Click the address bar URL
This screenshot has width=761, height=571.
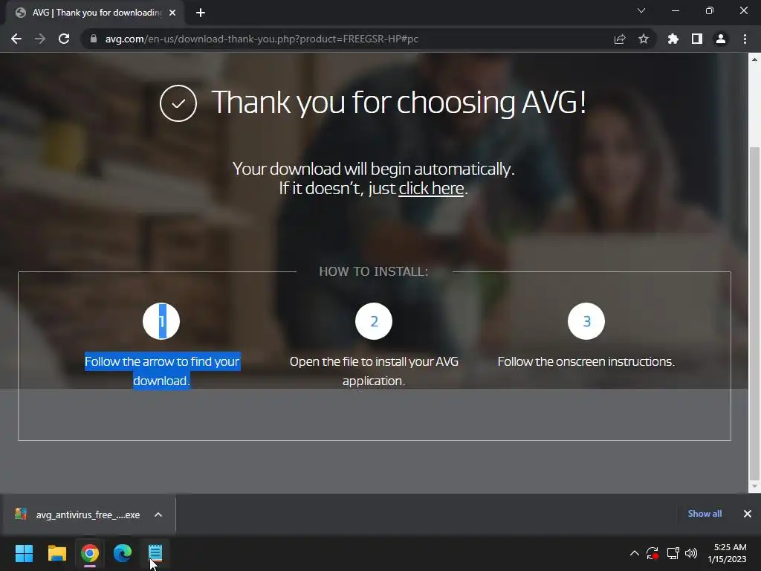click(262, 39)
